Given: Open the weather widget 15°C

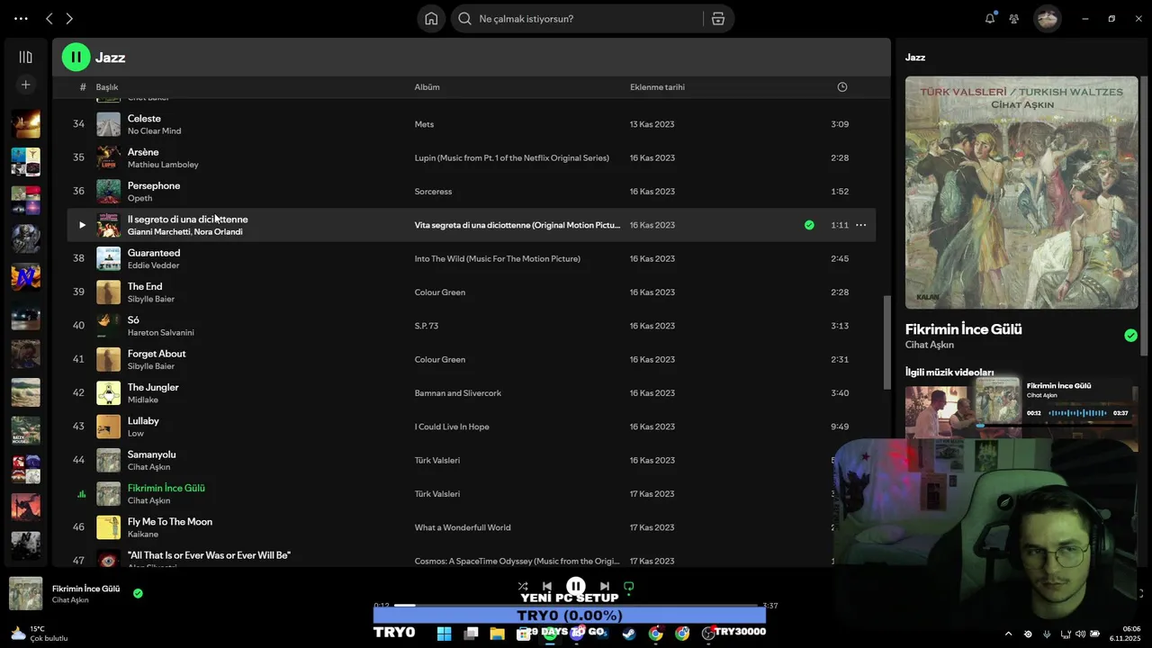Looking at the screenshot, I should (x=40, y=634).
